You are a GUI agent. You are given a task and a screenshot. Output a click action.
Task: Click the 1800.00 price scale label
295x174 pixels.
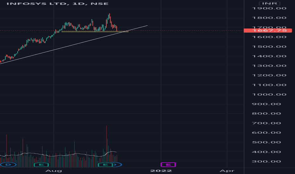269,18
